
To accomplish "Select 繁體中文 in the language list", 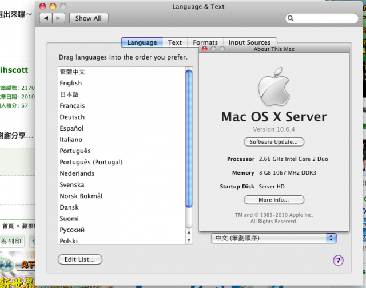I will (122, 72).
